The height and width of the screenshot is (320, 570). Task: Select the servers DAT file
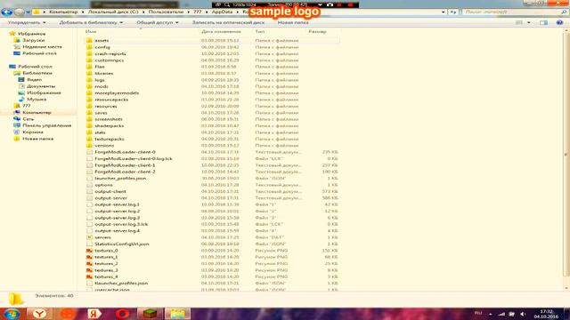pos(102,237)
